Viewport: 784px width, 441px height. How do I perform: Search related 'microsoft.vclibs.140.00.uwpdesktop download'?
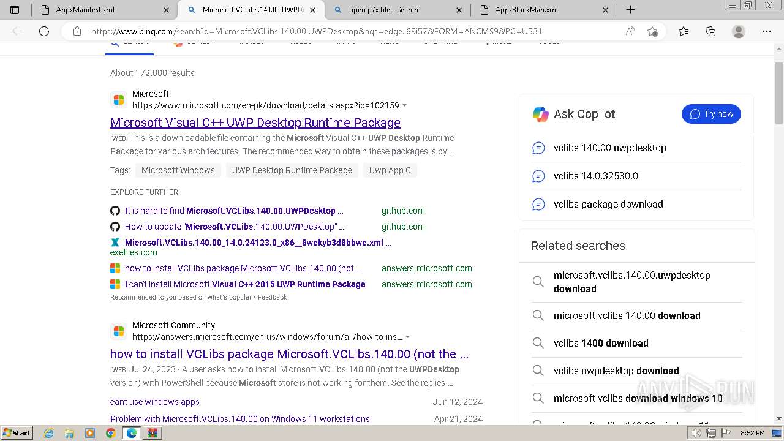pos(631,282)
